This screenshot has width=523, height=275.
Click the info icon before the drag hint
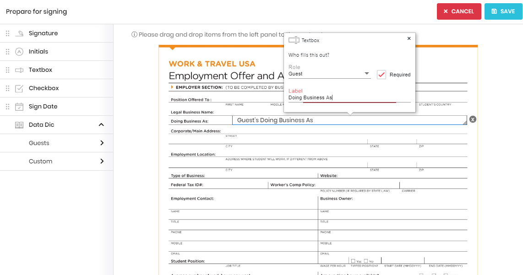[x=134, y=34]
